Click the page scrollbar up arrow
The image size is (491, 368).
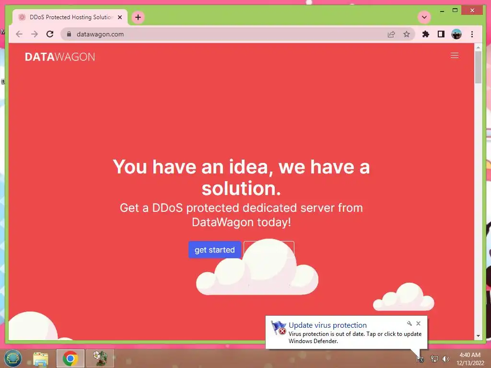(478, 47)
